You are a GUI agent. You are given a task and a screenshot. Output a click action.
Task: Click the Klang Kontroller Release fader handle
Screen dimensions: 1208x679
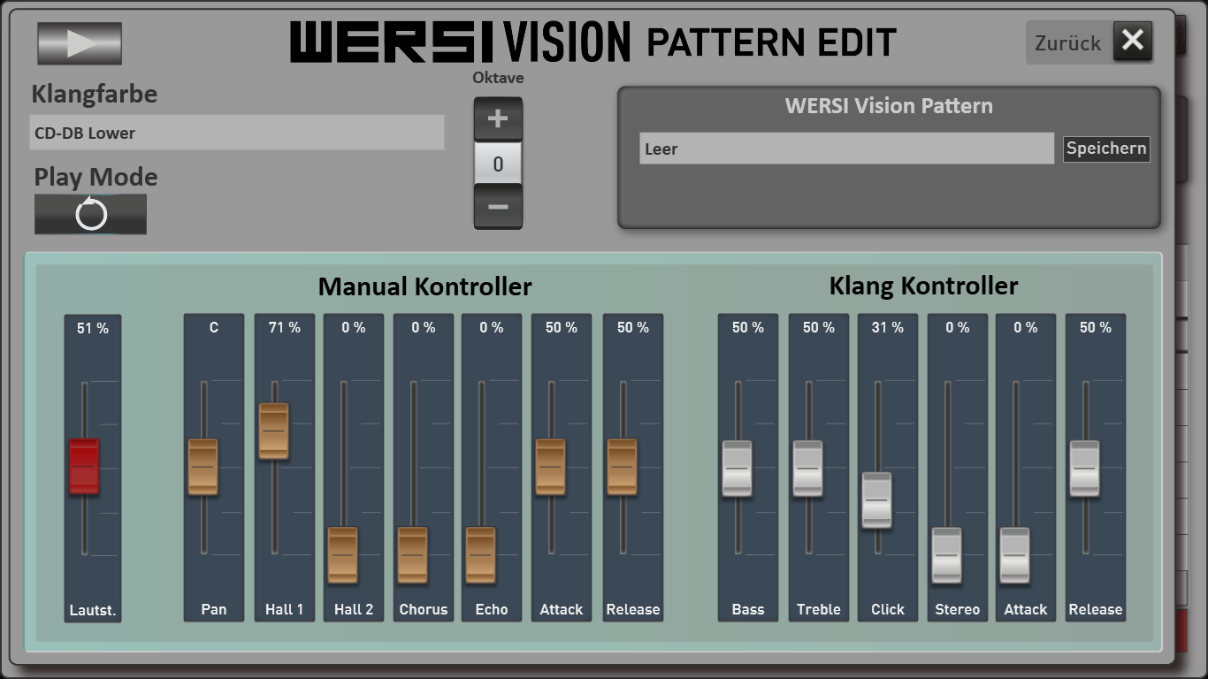(x=1085, y=468)
